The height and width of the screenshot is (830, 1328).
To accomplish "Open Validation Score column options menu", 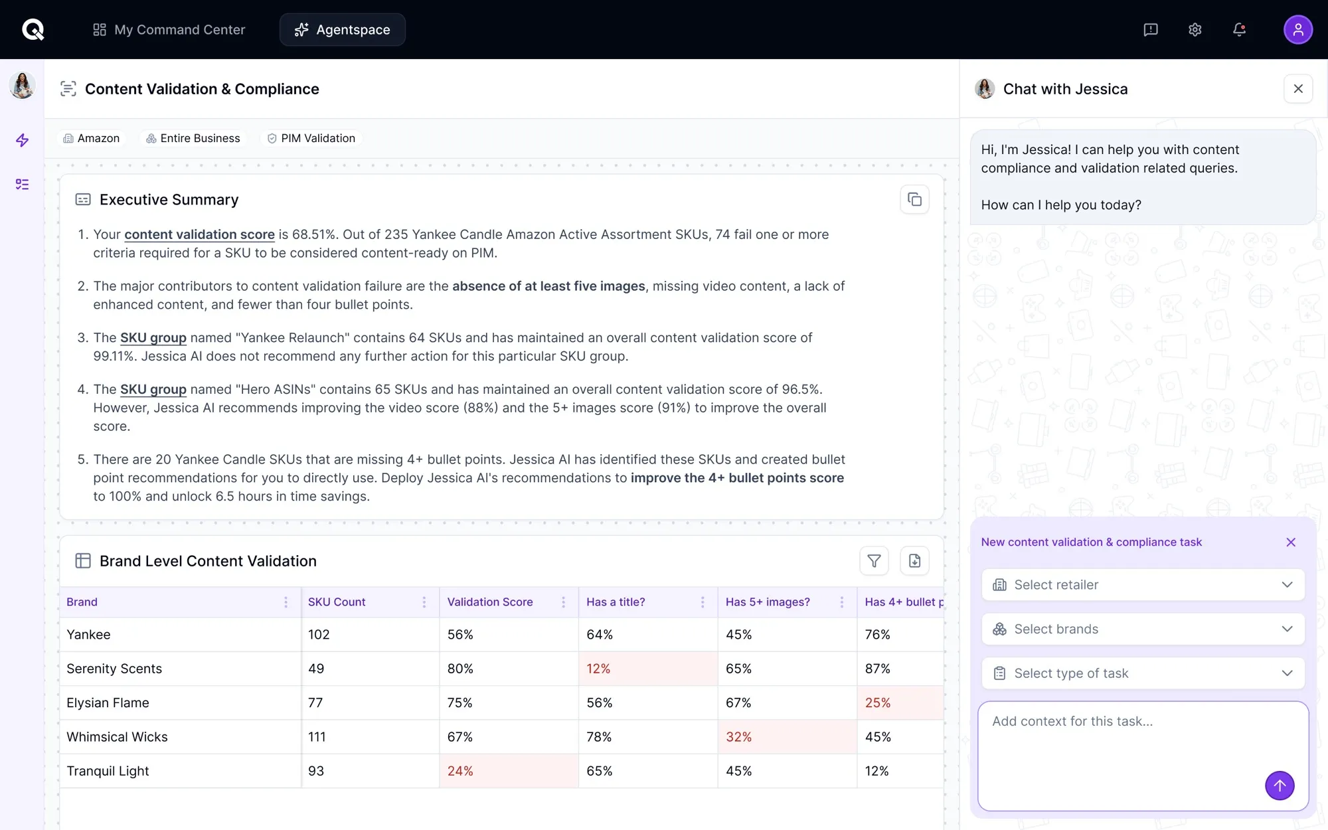I will [563, 602].
